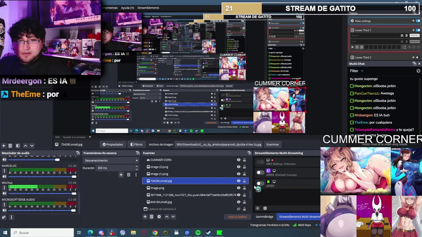Move the selected source up

pyautogui.click(x=167, y=217)
